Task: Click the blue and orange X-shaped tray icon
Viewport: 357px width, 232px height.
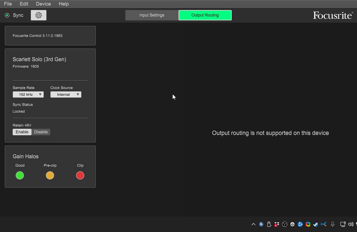Action: point(324,224)
